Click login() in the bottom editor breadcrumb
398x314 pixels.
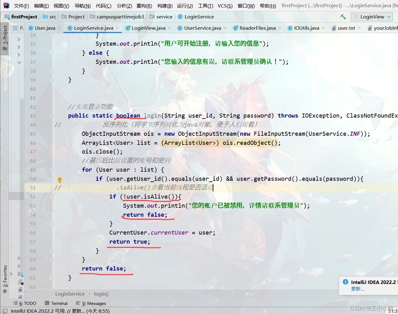(x=101, y=294)
